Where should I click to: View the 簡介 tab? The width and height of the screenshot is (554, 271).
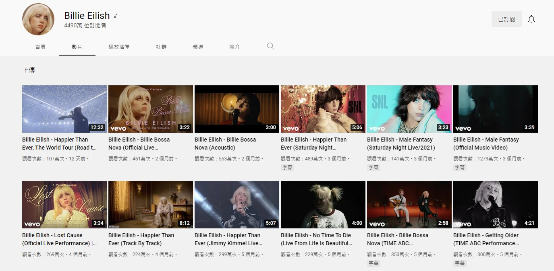coord(234,47)
